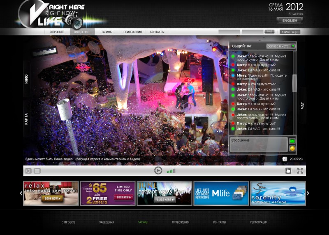
Task: Open the ТАРИФЫ menu item
Action: pyautogui.click(x=107, y=32)
